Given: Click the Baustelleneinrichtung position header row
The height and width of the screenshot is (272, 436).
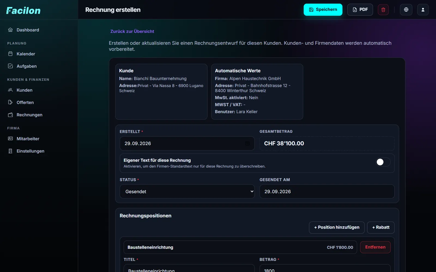Looking at the screenshot, I should click(240, 247).
